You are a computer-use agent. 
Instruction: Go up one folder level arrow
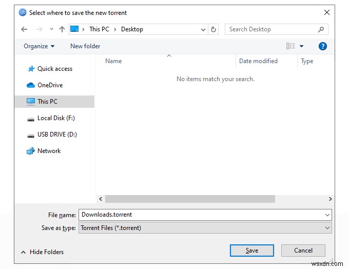(62, 29)
